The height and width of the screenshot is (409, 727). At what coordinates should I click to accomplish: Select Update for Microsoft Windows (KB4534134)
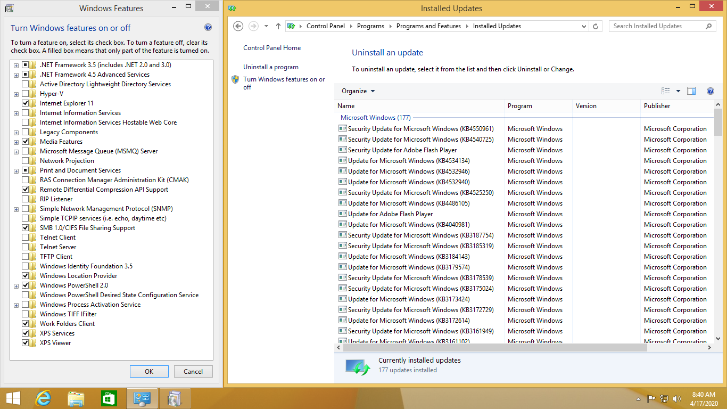click(x=409, y=161)
